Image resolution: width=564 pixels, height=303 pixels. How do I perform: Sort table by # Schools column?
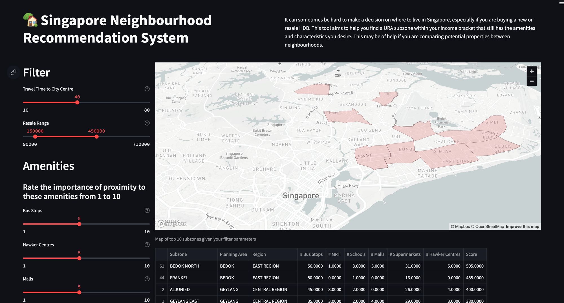[x=356, y=254]
